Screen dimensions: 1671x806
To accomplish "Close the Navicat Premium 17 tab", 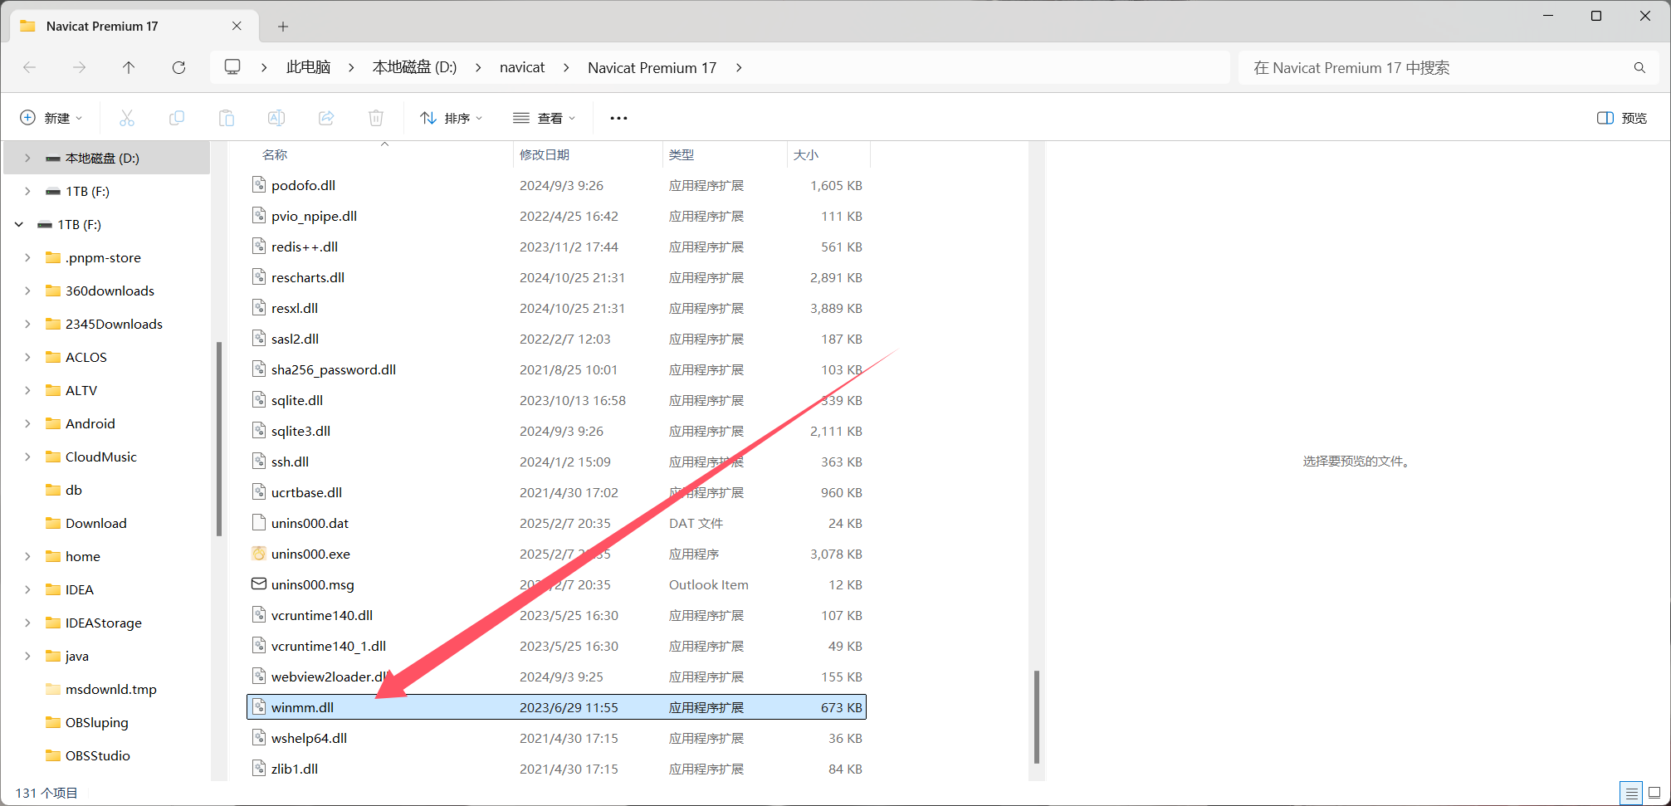I will tap(237, 26).
